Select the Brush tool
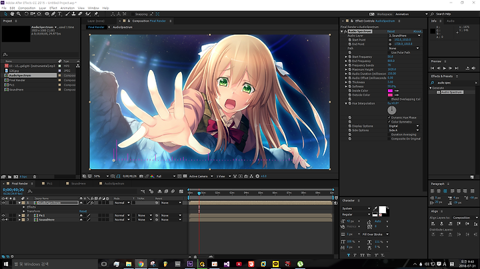480x269 pixels. (67, 14)
